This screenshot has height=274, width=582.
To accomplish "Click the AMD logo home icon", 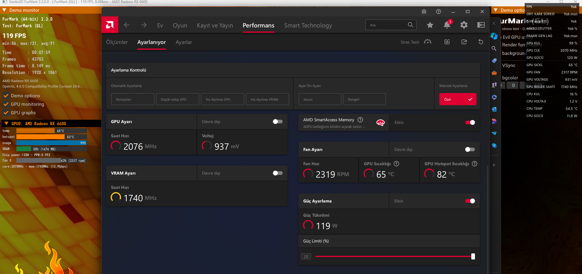I will click(110, 25).
